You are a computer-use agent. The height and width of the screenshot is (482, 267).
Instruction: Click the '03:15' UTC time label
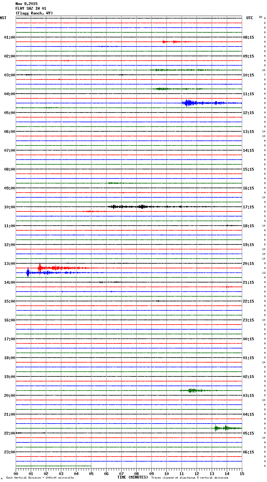coord(248,396)
